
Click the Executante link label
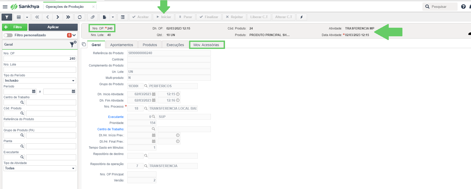click(x=116, y=117)
